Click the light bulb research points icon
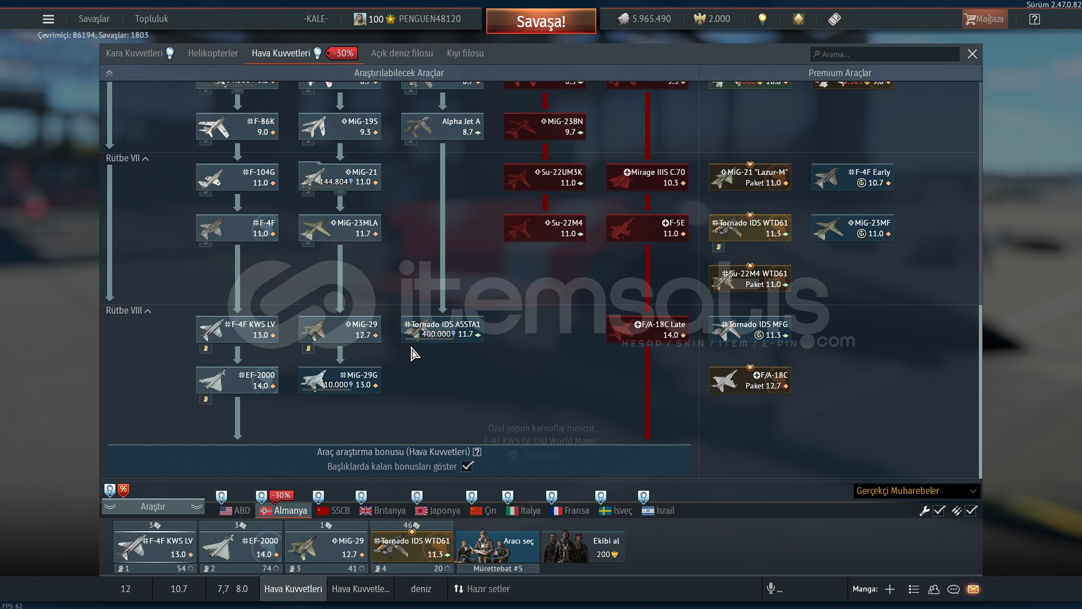 click(762, 19)
